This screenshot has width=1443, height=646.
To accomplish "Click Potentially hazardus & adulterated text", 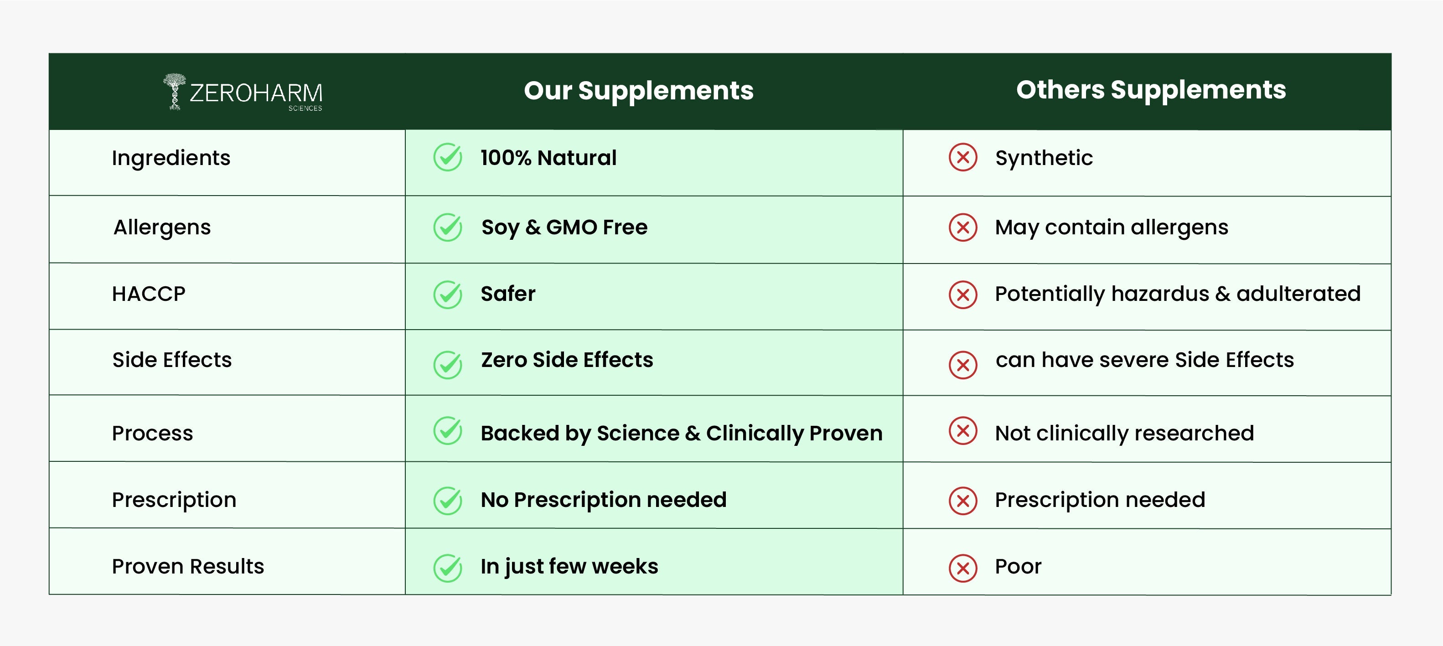I will tap(1178, 294).
